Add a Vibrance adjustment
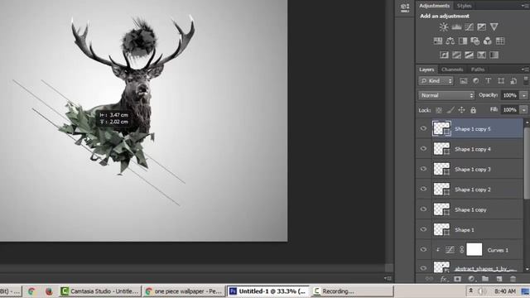Image resolution: width=530 pixels, height=298 pixels. tap(494, 27)
